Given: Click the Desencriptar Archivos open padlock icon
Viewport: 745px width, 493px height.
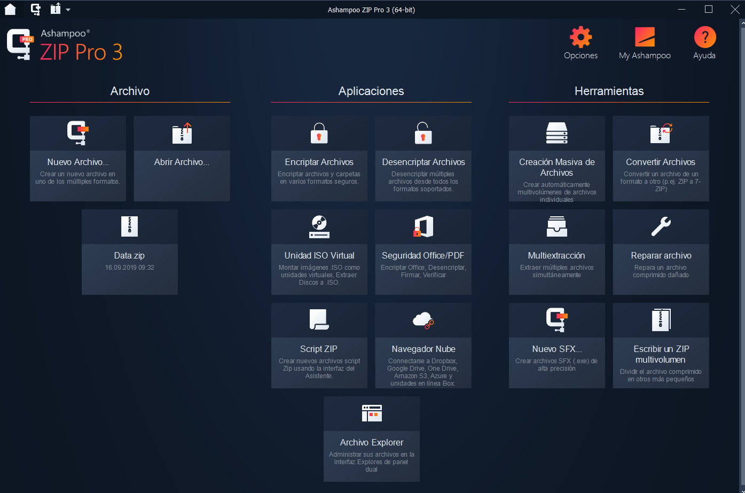Looking at the screenshot, I should [423, 133].
